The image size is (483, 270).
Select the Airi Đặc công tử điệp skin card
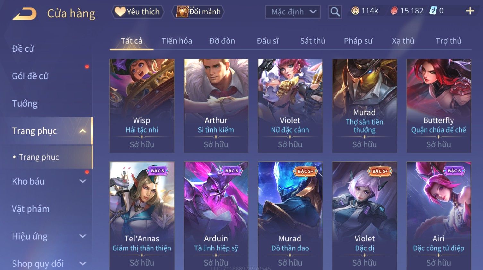[439, 216]
